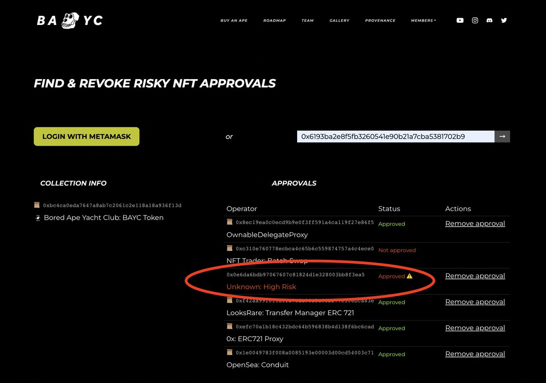Image resolution: width=546 pixels, height=383 pixels.
Task: Click the 0xc310e760778ecbca operator address
Action: [x=305, y=249]
